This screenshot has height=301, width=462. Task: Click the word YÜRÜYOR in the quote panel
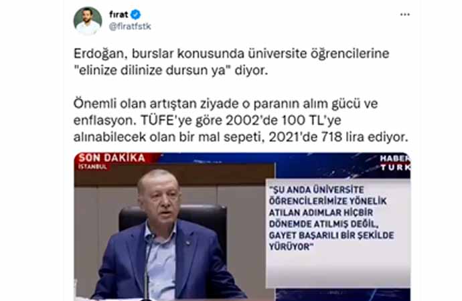click(x=290, y=247)
